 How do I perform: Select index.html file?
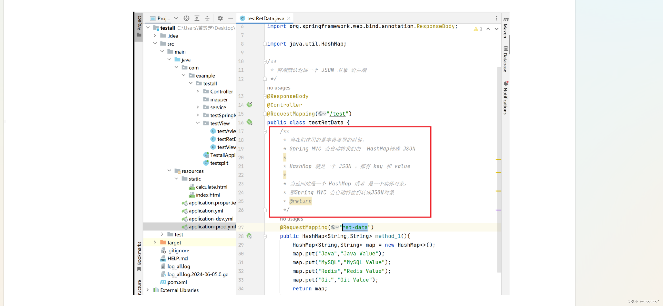204,195
